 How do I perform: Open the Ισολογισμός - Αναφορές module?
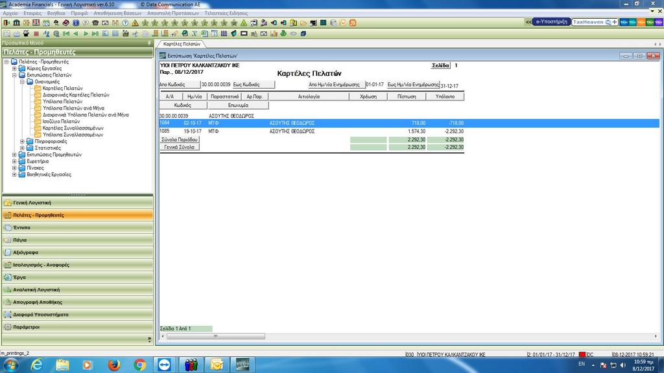tap(78, 265)
